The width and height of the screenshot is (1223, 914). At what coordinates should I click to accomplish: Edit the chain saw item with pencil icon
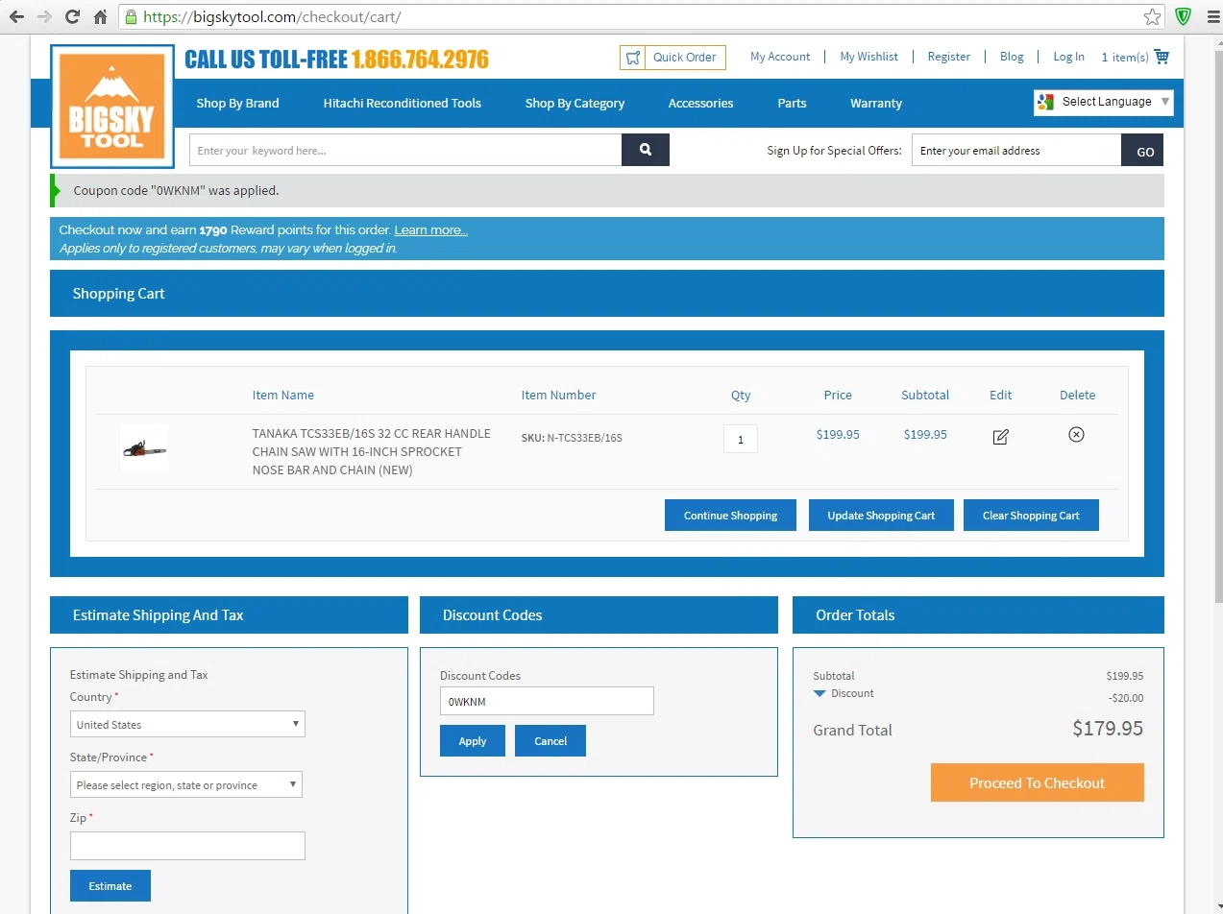[1000, 437]
